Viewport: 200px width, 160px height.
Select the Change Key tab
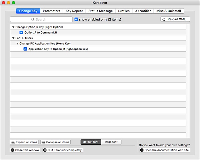28,11
